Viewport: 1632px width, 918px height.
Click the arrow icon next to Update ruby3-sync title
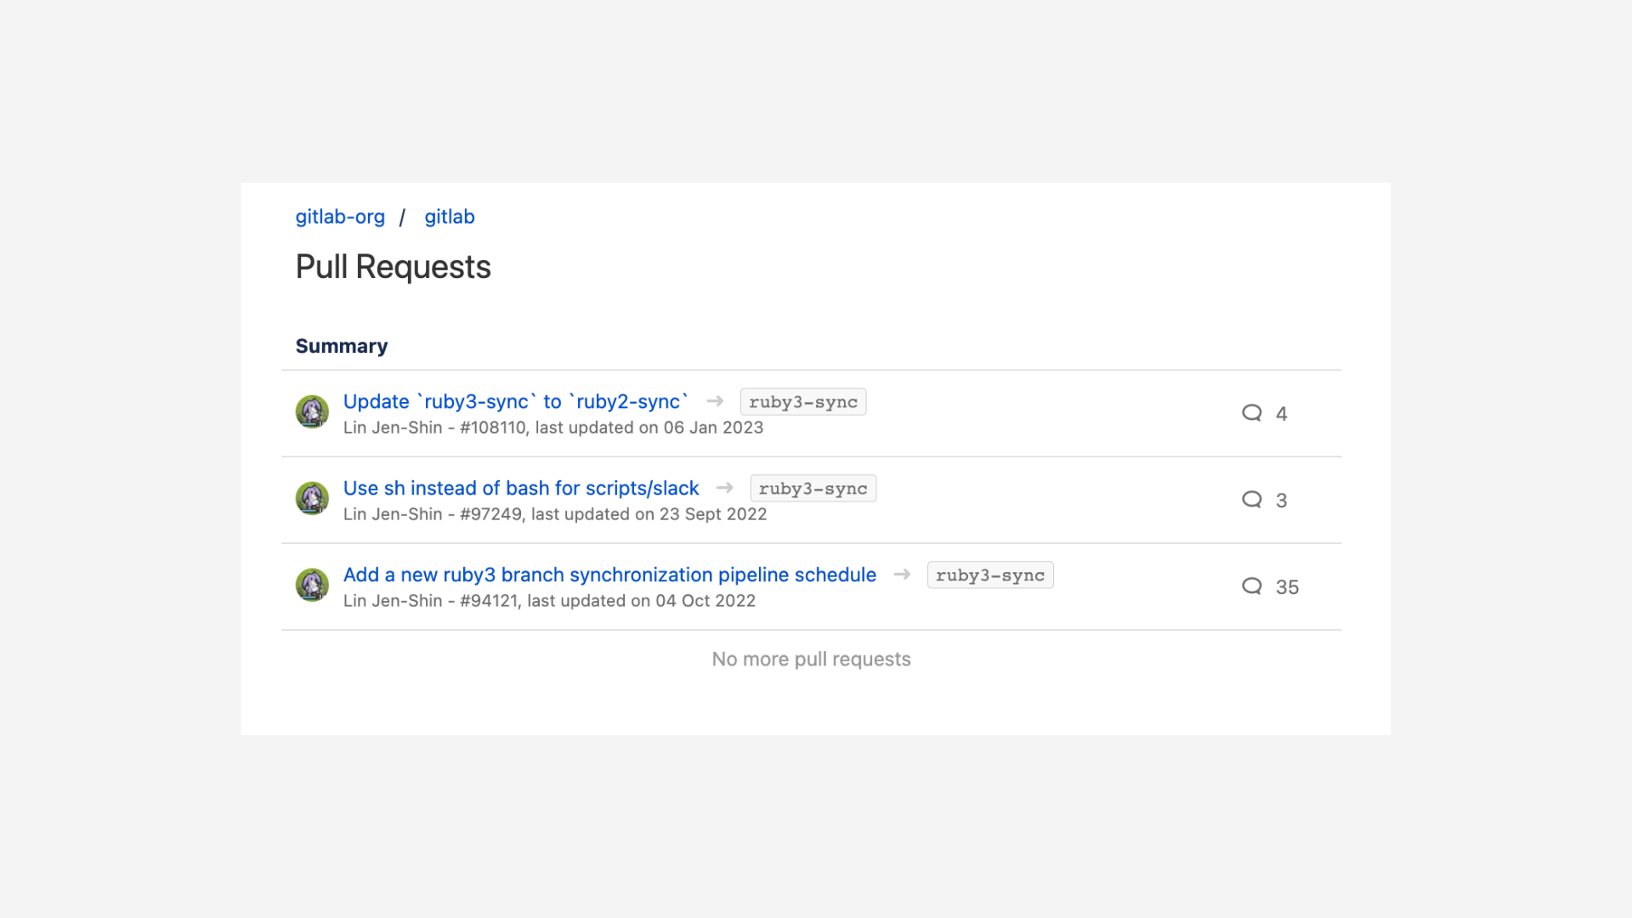click(714, 401)
